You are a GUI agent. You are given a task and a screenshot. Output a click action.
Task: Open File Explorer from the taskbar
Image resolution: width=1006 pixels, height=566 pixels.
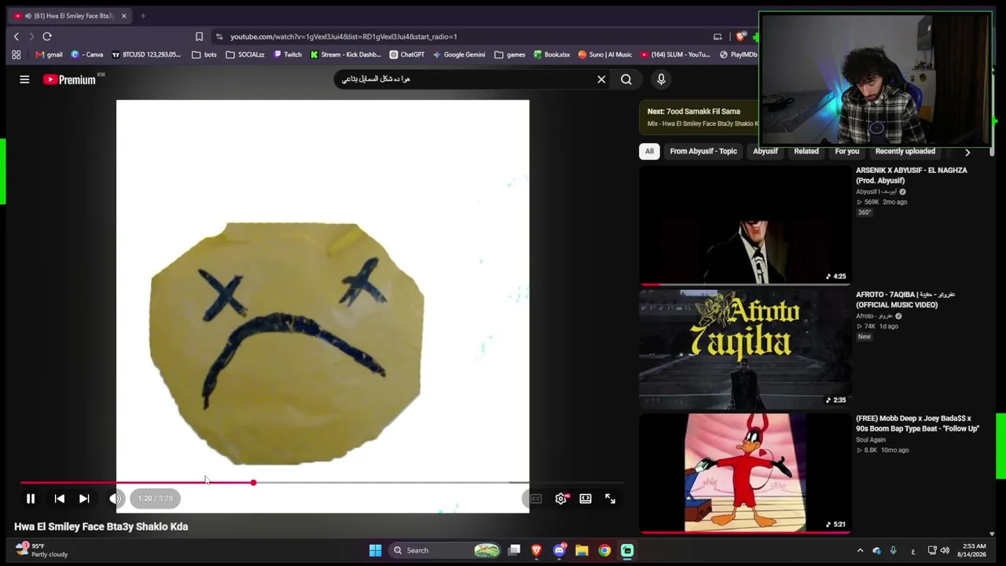582,550
